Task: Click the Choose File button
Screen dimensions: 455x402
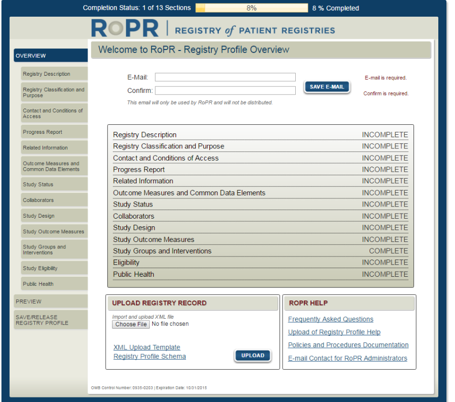Action: pyautogui.click(x=131, y=324)
